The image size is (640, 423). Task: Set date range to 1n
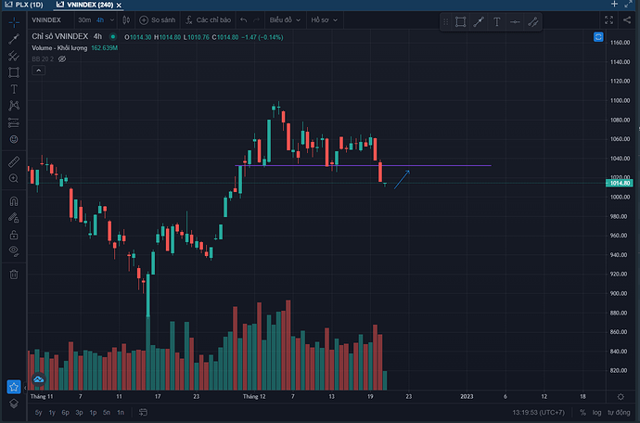[121, 413]
